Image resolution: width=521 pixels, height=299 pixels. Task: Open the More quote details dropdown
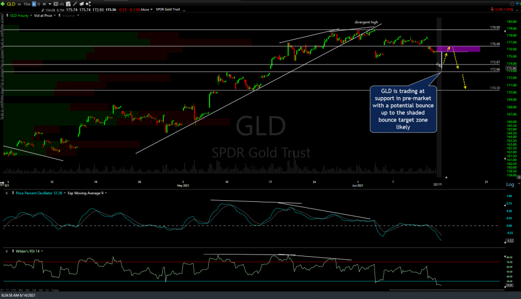click(x=147, y=10)
